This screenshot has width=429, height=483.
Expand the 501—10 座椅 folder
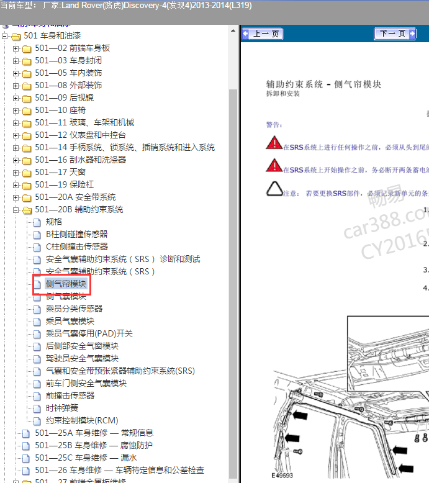(16, 111)
